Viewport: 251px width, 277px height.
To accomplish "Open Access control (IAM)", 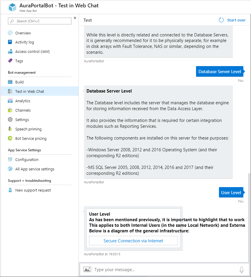I will point(33,51).
